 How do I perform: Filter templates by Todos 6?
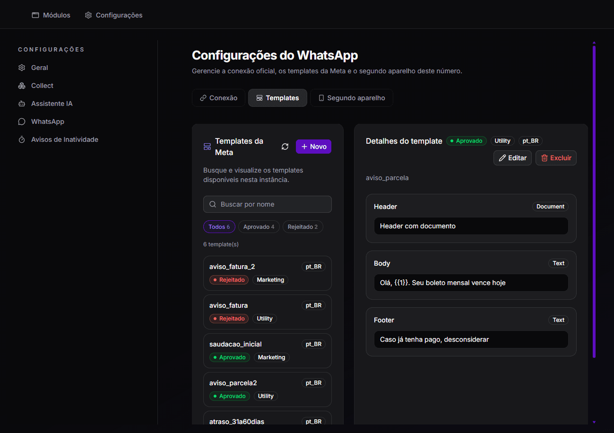click(219, 227)
